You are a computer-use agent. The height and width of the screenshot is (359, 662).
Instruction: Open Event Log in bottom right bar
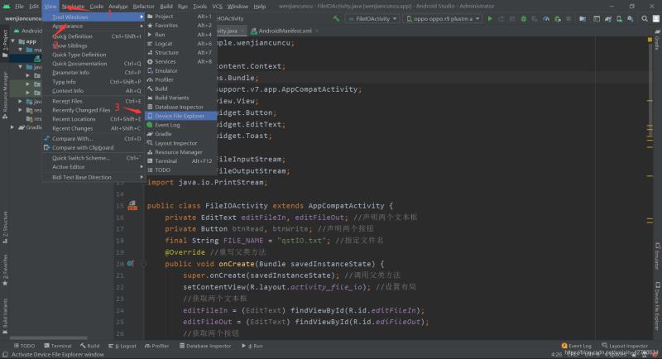coord(576,346)
